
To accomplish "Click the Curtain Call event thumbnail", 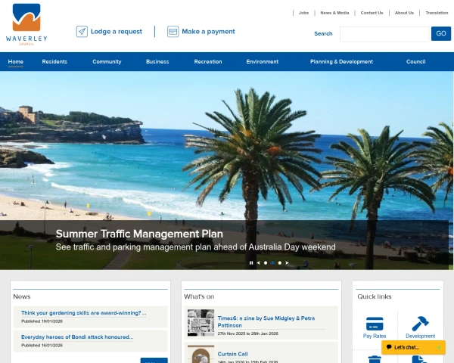I will 201,354.
